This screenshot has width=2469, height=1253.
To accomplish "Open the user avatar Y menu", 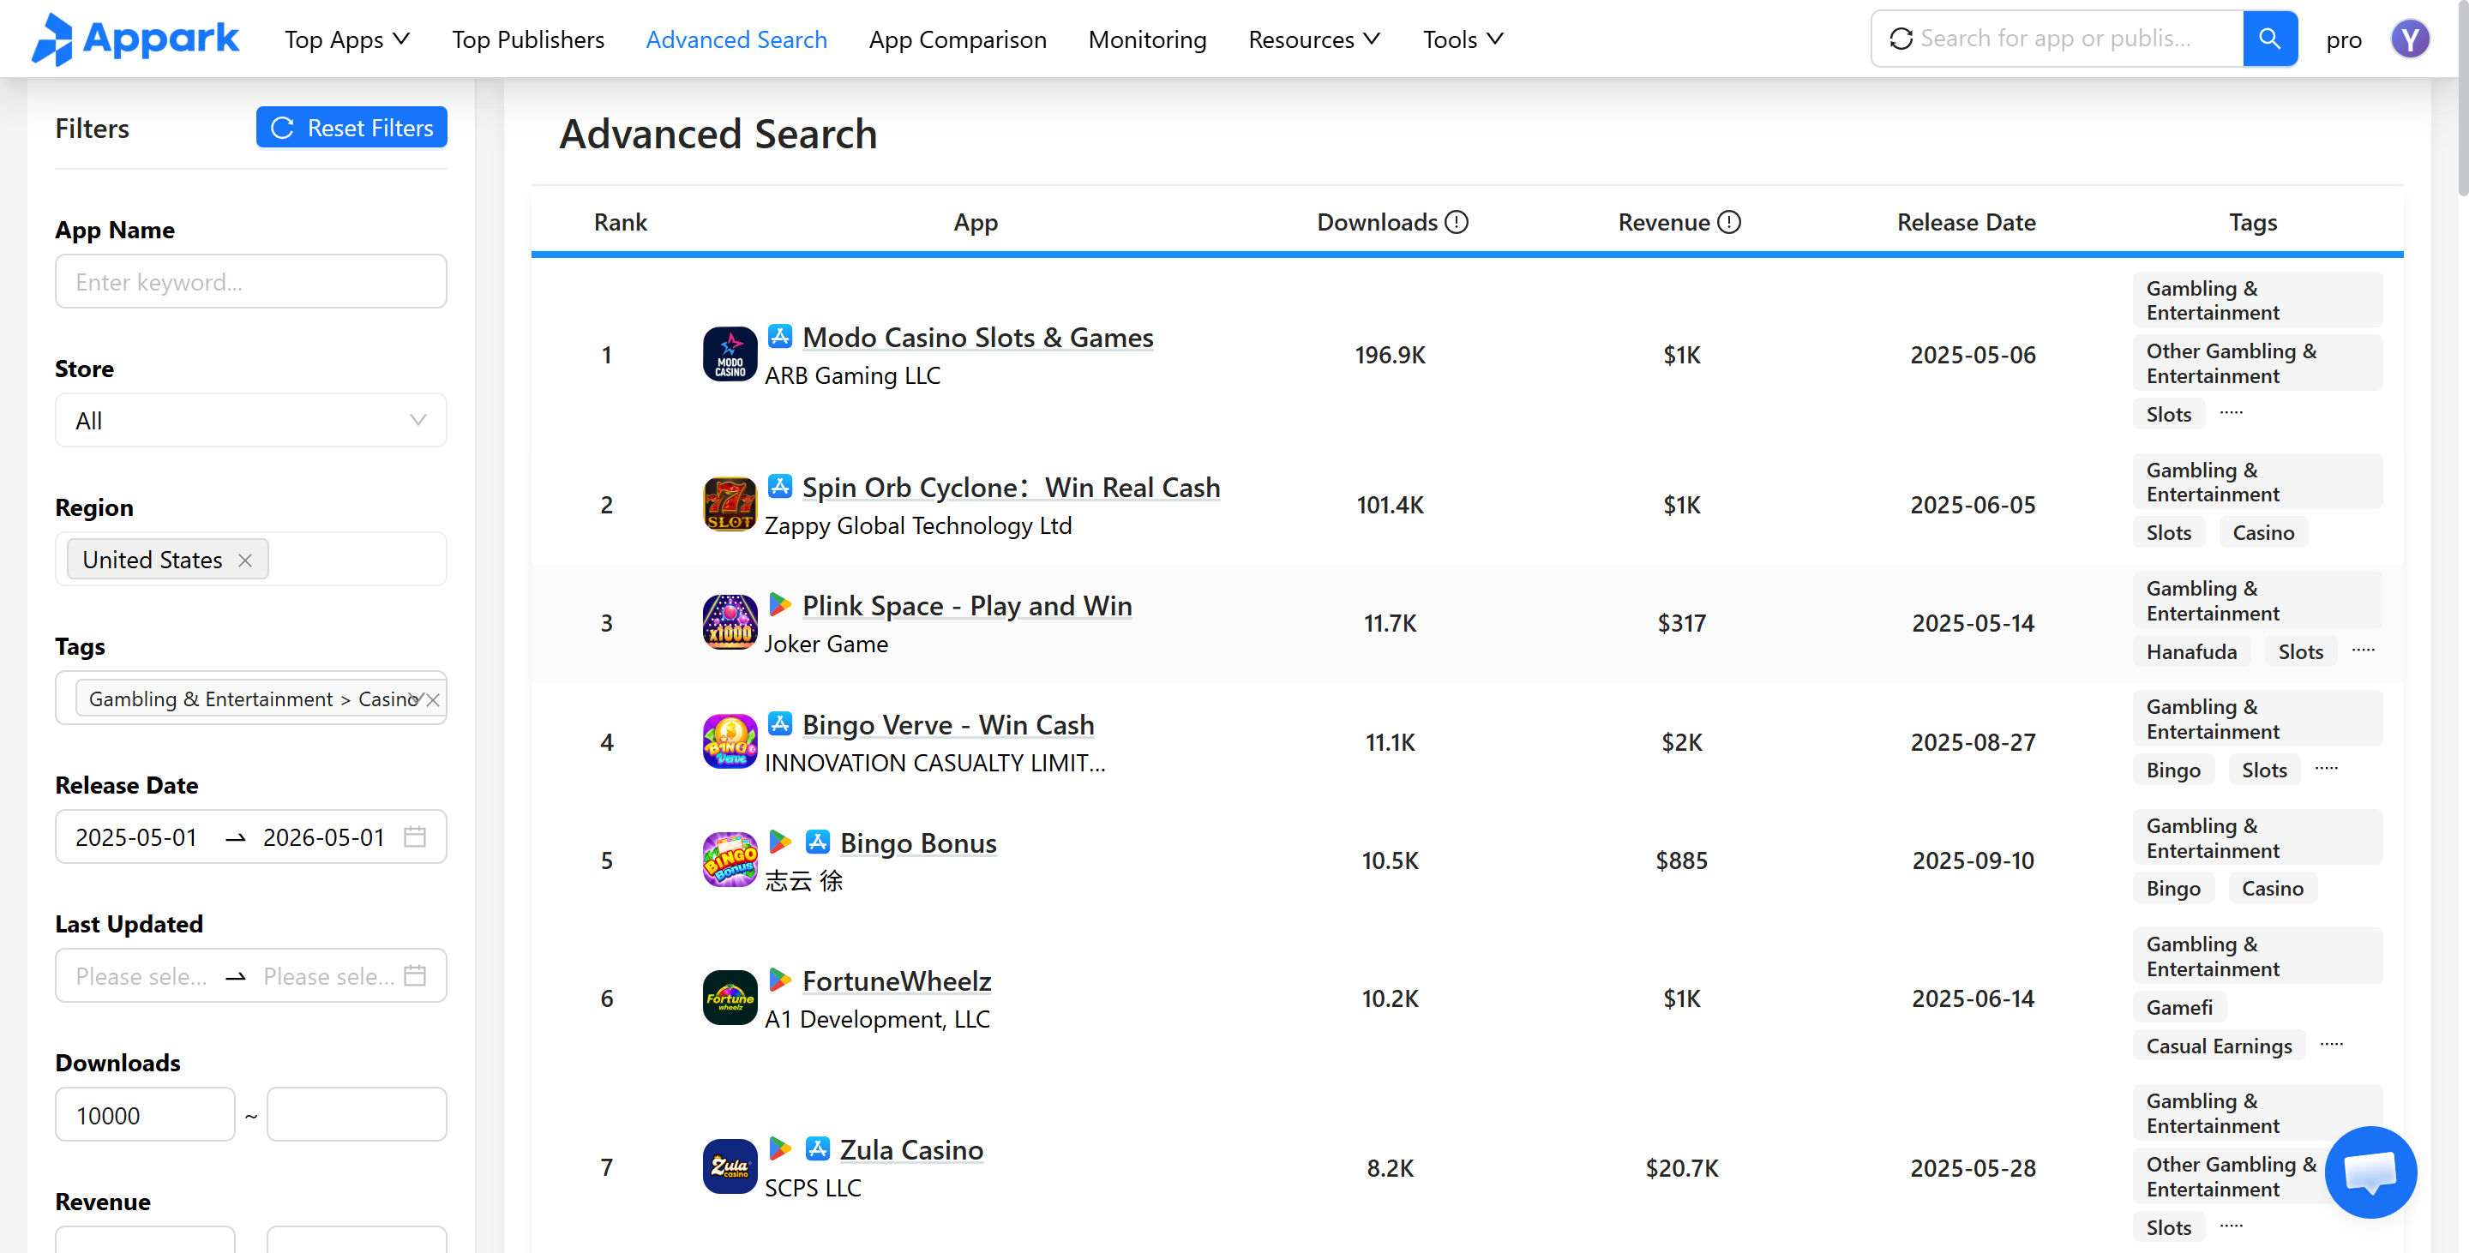I will tap(2409, 39).
